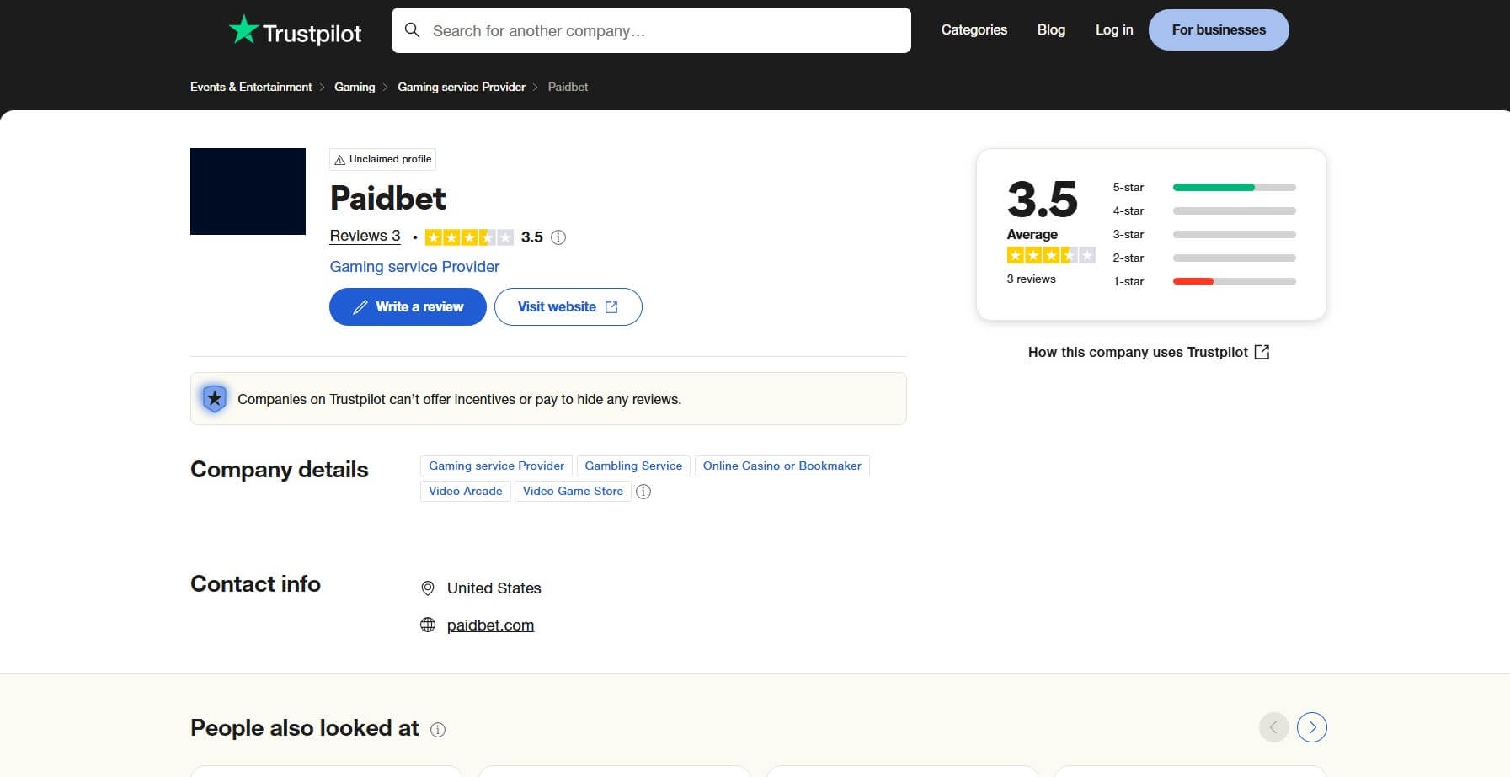
Task: Click the 1-star rating distribution bar
Action: 1235,281
